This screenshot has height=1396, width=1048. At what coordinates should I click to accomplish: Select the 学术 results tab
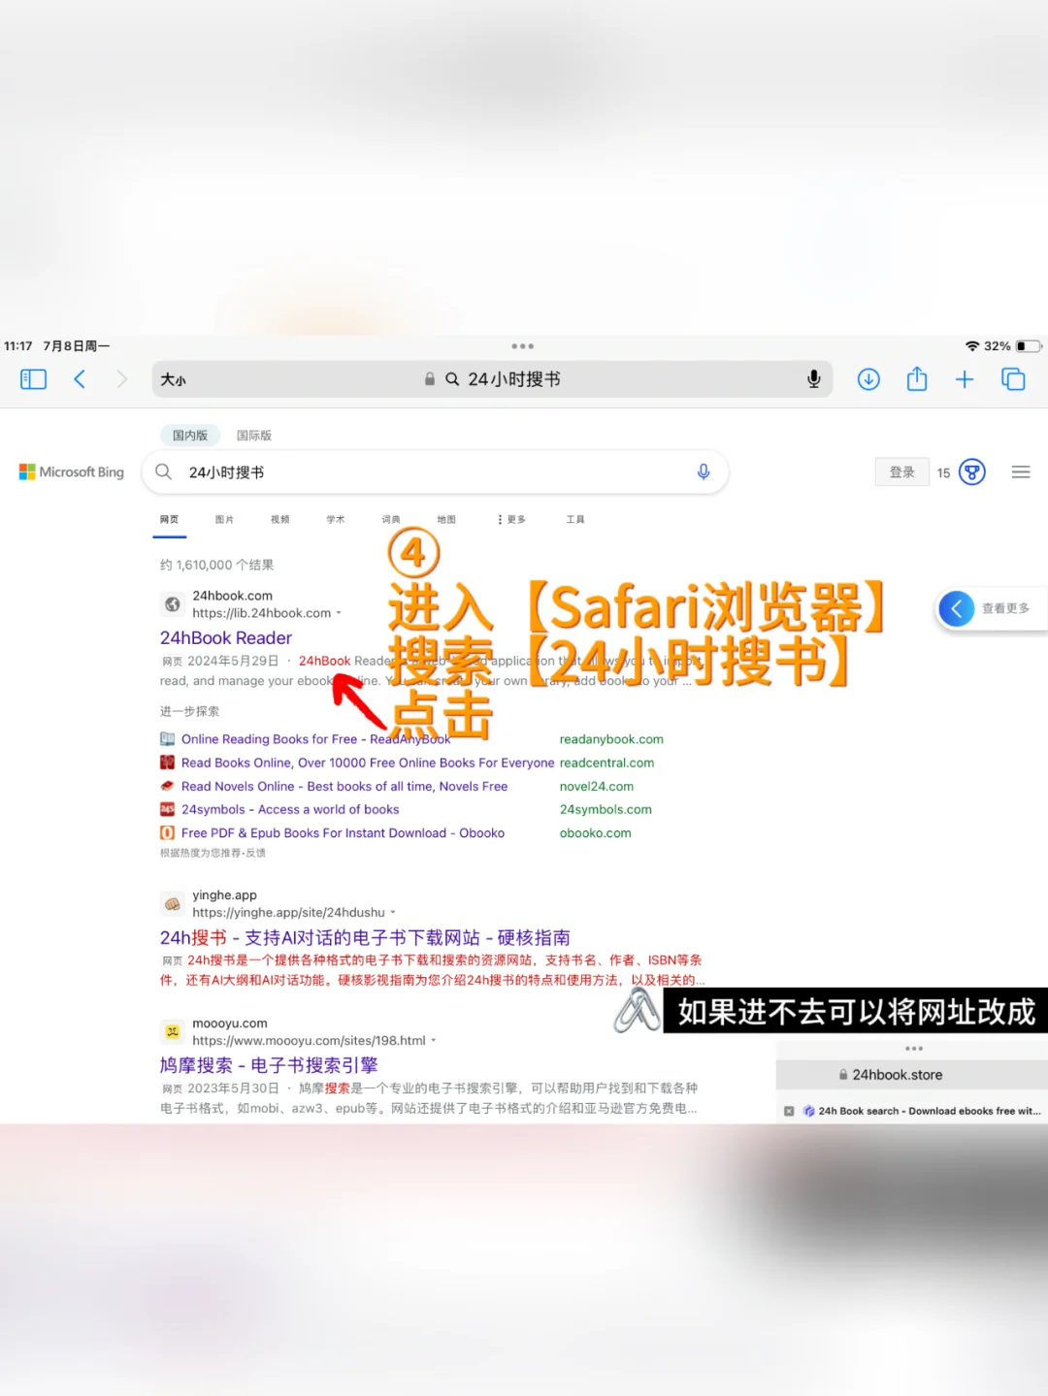click(x=336, y=520)
